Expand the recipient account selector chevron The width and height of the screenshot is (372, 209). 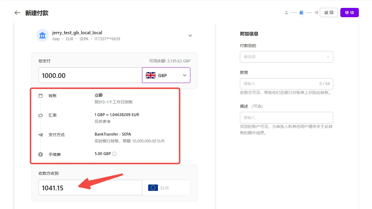[x=190, y=36]
